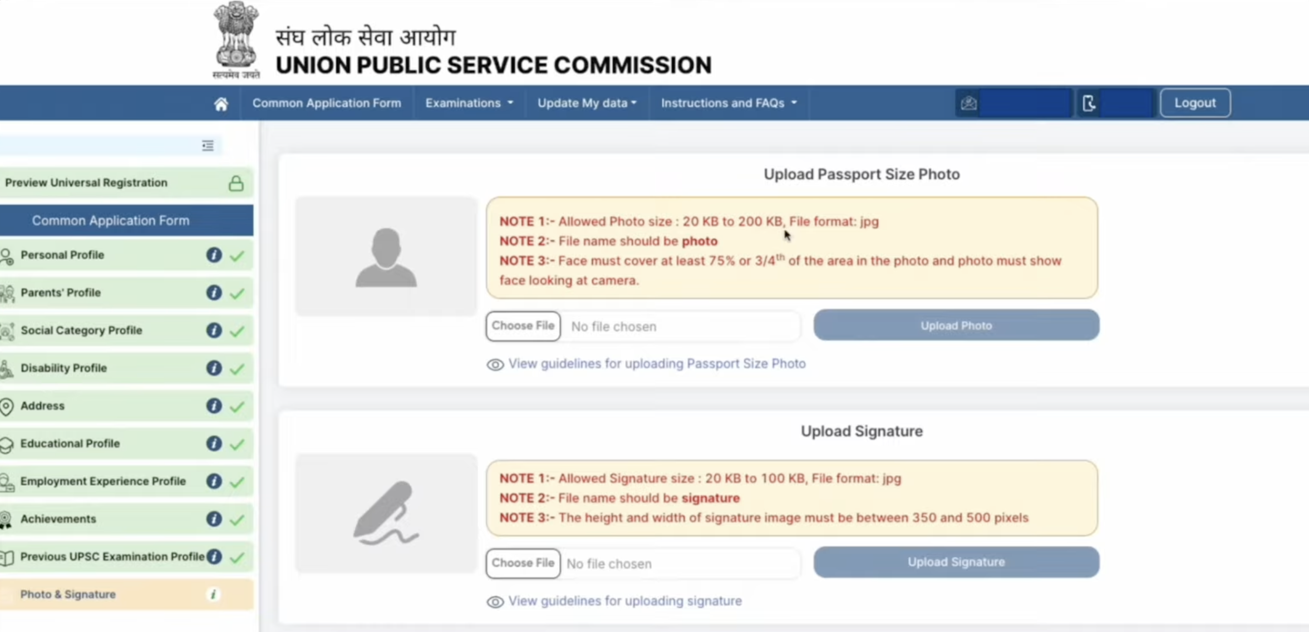Screen dimensions: 1309x632
Task: Choose a file for passport photo
Action: (523, 326)
